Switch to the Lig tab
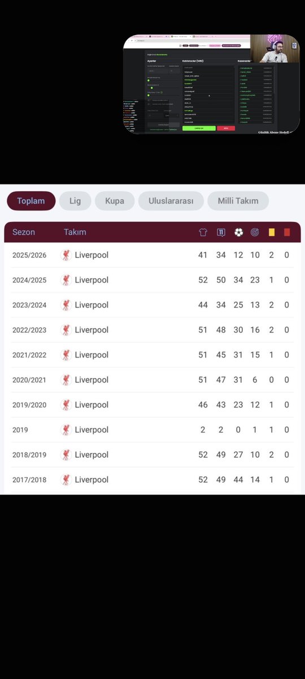305x679 pixels. coord(75,201)
